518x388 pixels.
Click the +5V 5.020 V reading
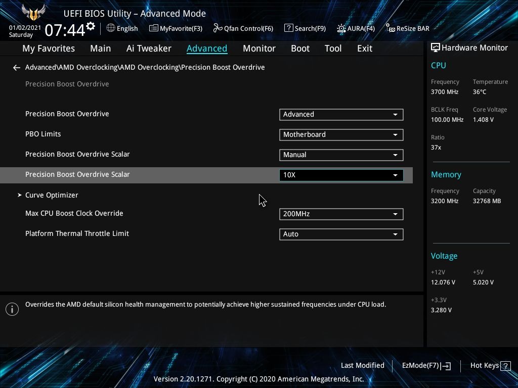click(483, 282)
